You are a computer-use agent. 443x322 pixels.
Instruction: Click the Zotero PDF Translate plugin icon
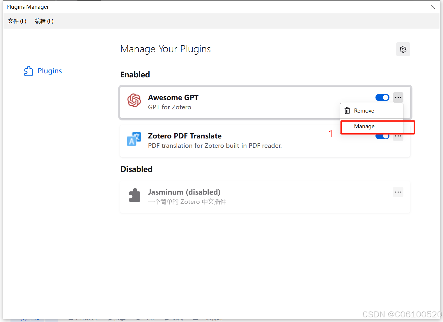pos(134,139)
